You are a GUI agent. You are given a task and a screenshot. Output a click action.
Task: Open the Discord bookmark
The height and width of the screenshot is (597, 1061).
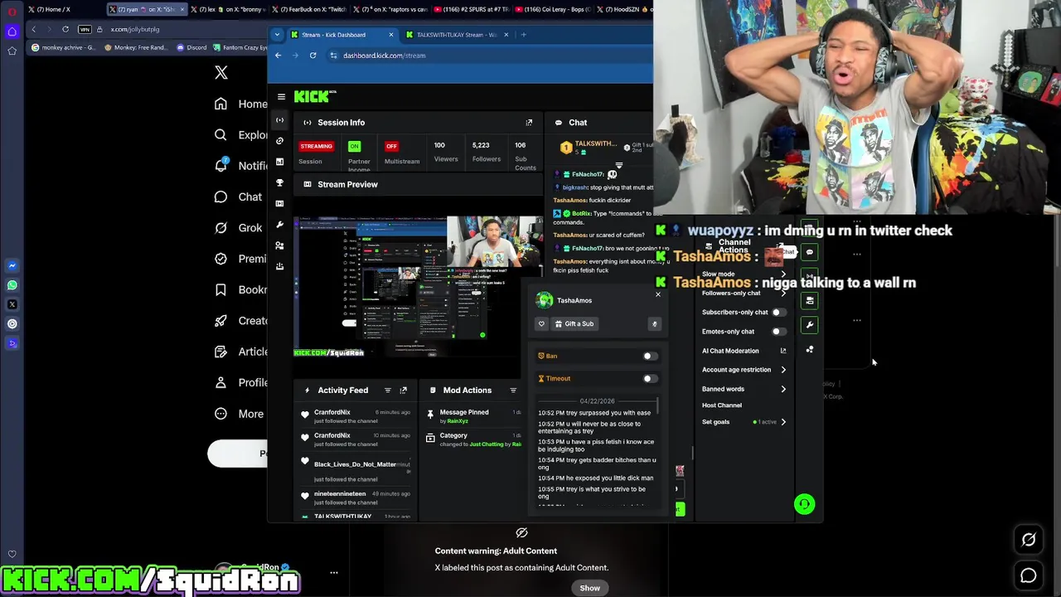191,47
